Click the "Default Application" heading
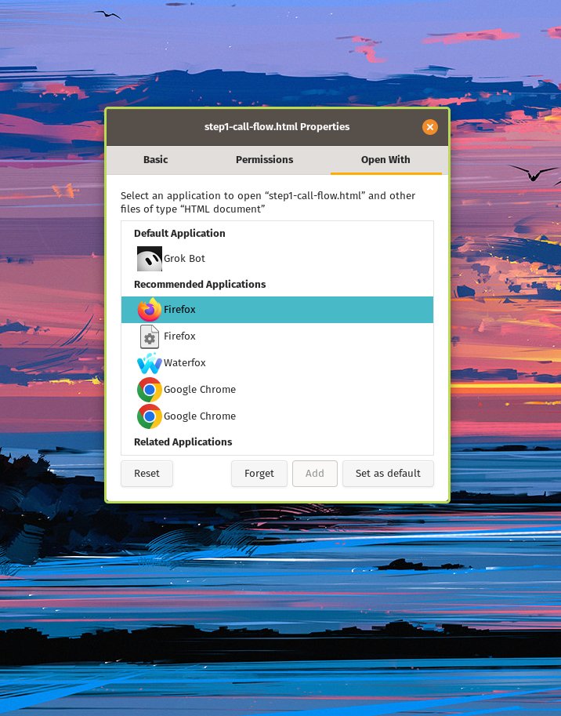This screenshot has width=561, height=716. [179, 234]
